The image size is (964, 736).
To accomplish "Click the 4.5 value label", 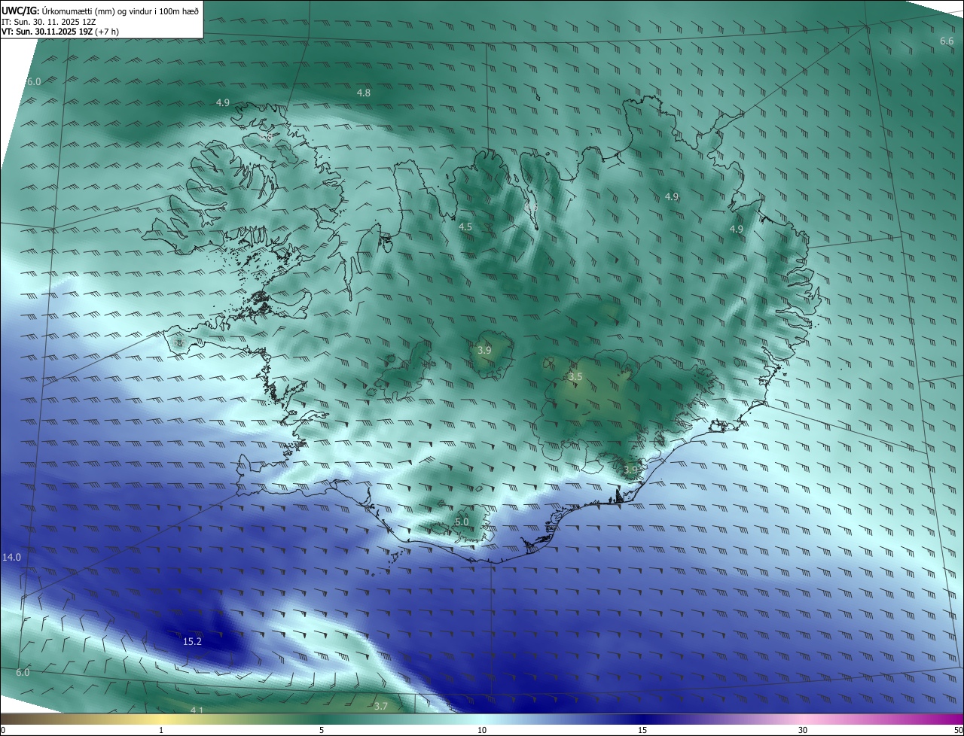I will coord(465,227).
